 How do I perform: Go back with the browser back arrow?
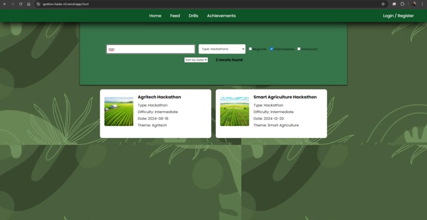pos(4,4)
